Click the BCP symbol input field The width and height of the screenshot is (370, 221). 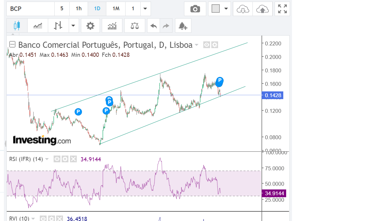coord(31,9)
